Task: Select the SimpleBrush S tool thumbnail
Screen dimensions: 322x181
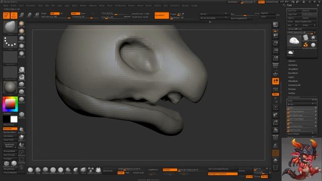Action: pos(305,45)
